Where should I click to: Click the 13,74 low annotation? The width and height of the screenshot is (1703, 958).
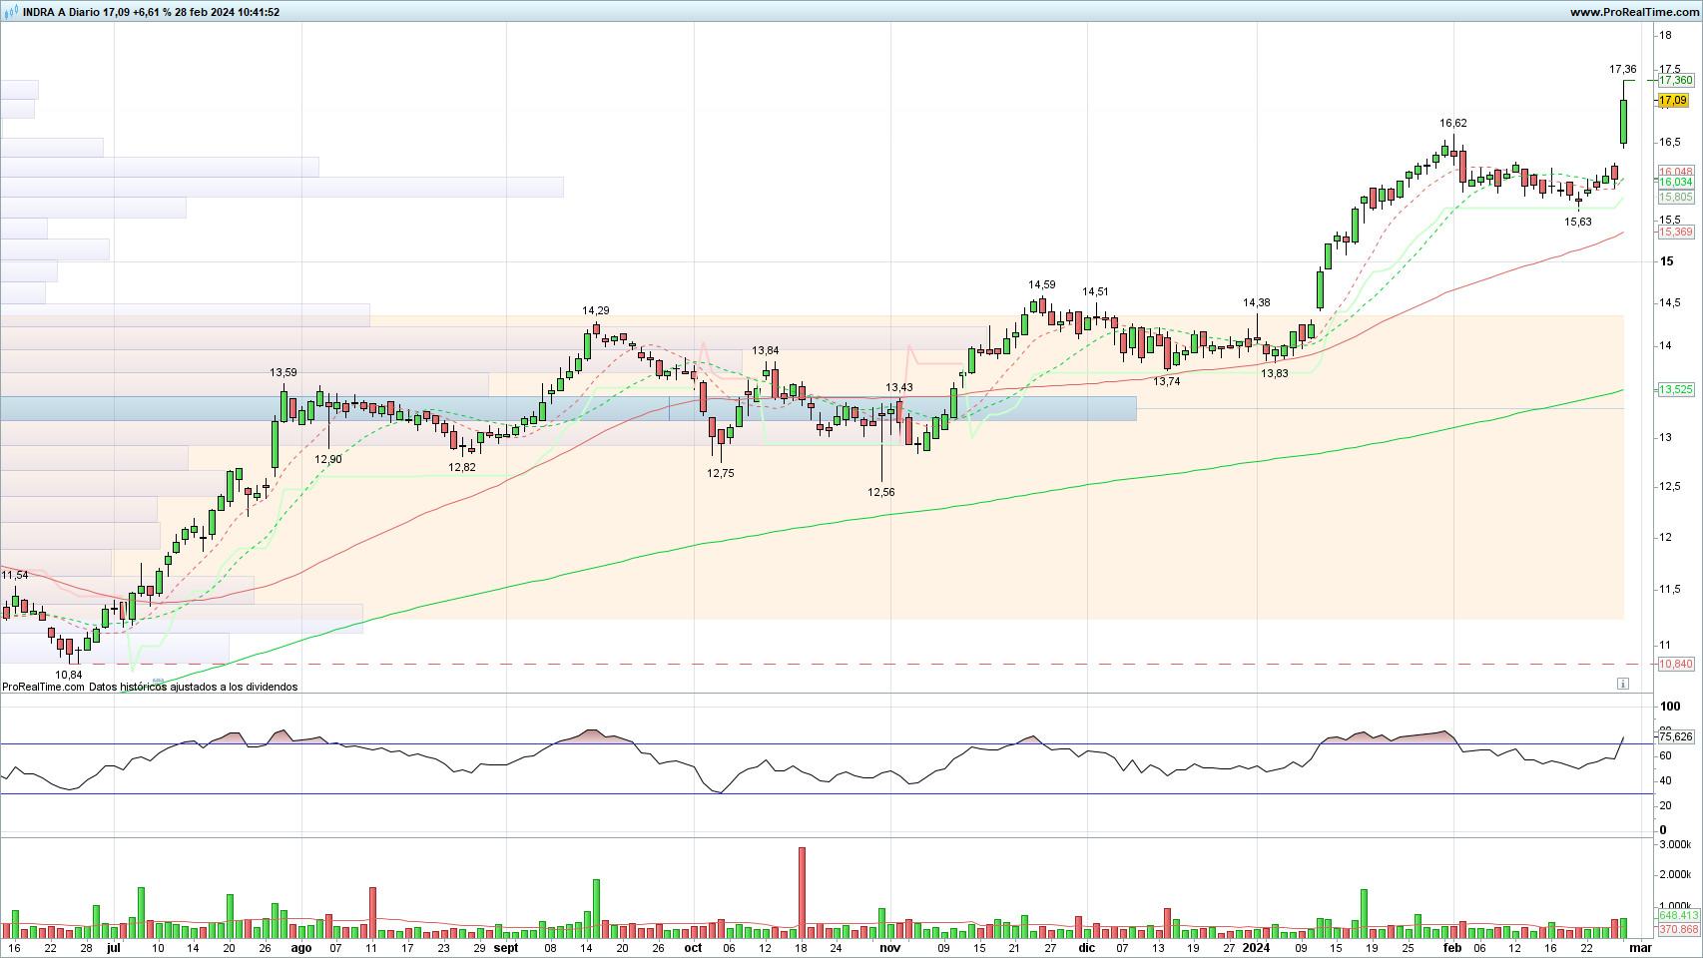tap(1167, 381)
